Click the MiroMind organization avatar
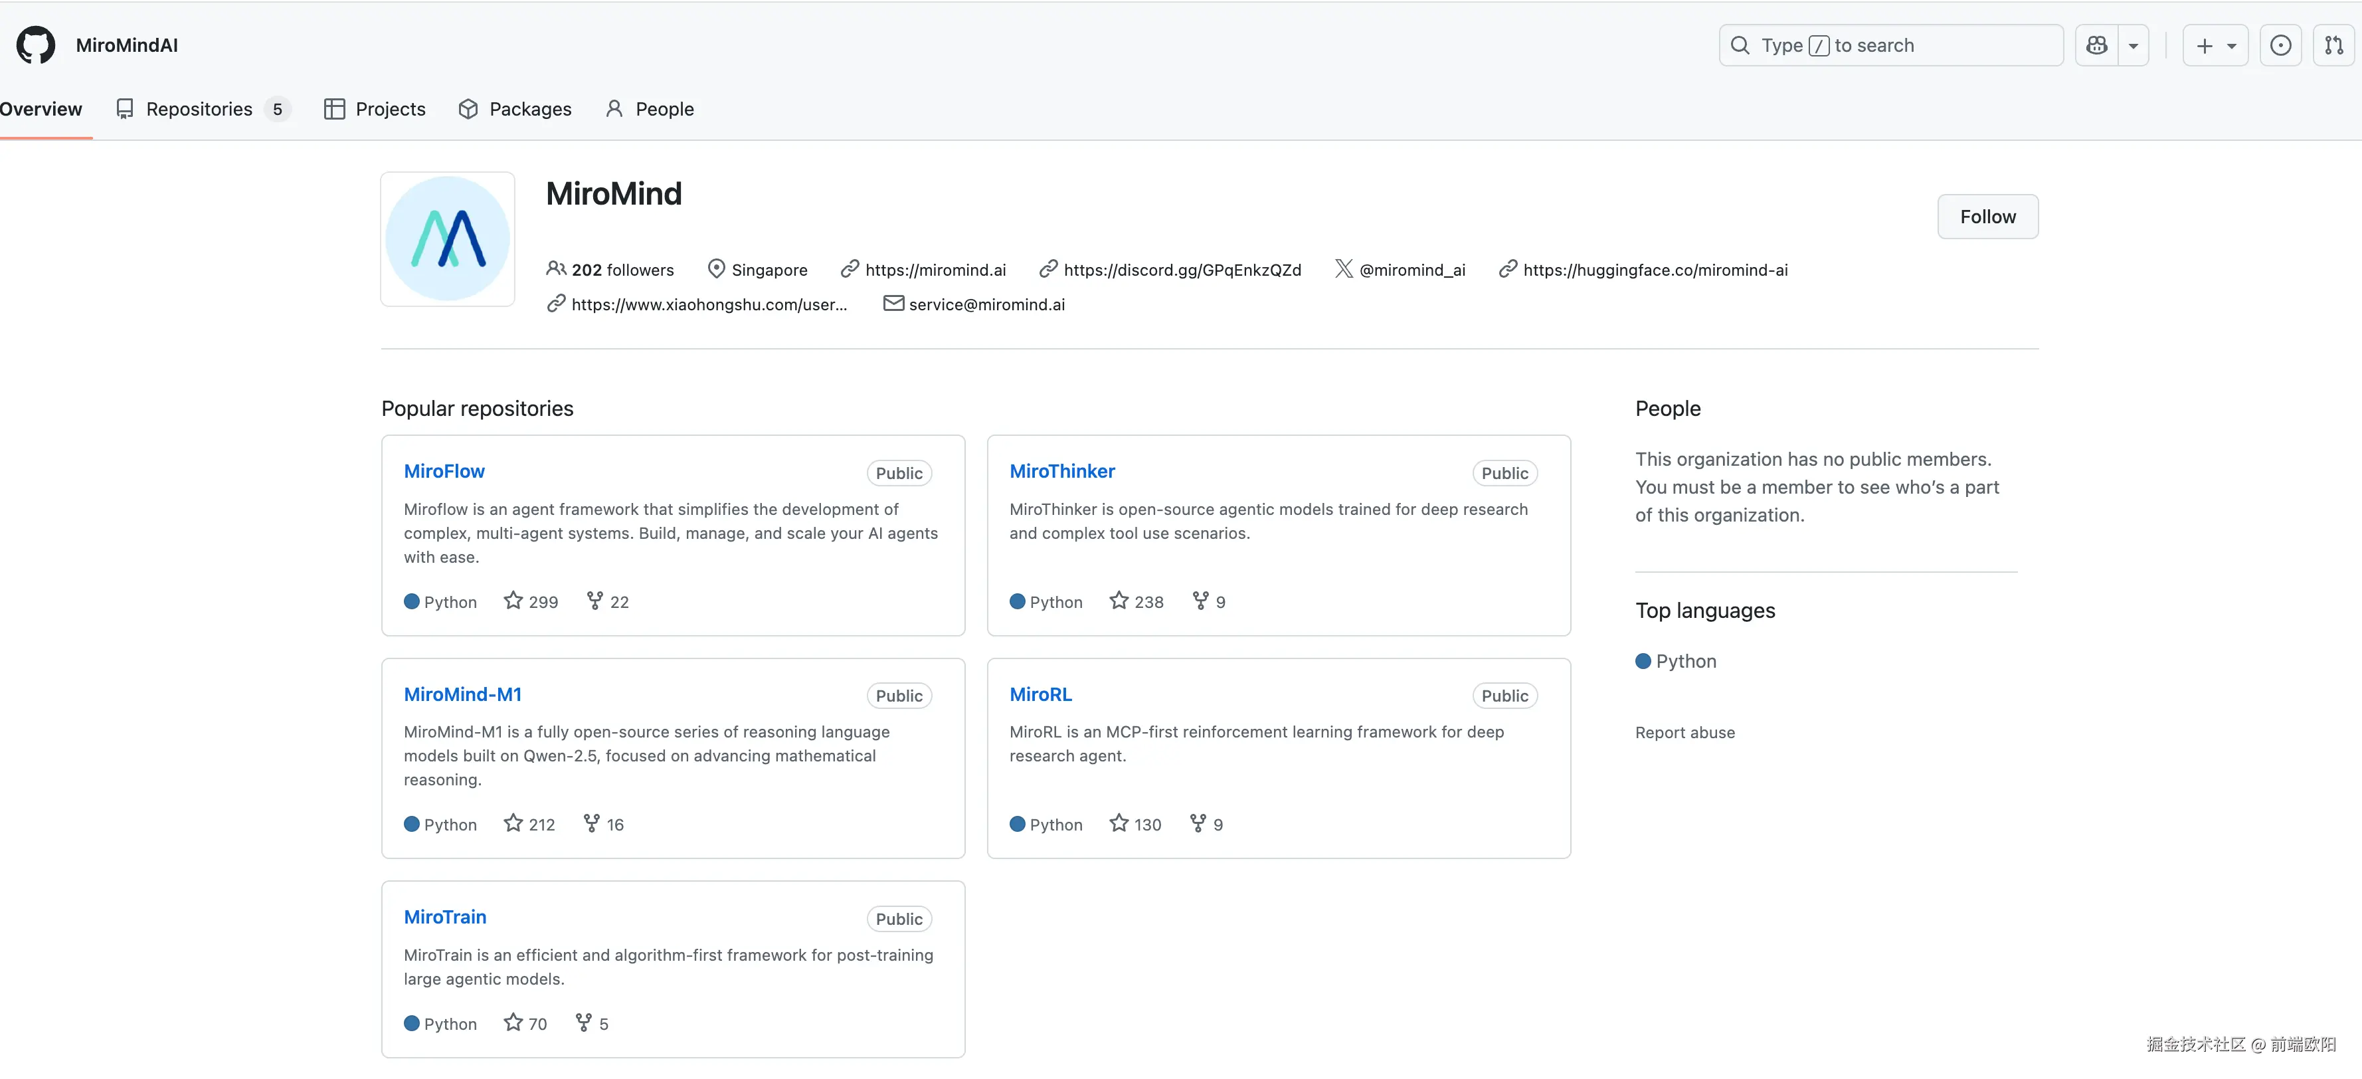 pos(448,239)
